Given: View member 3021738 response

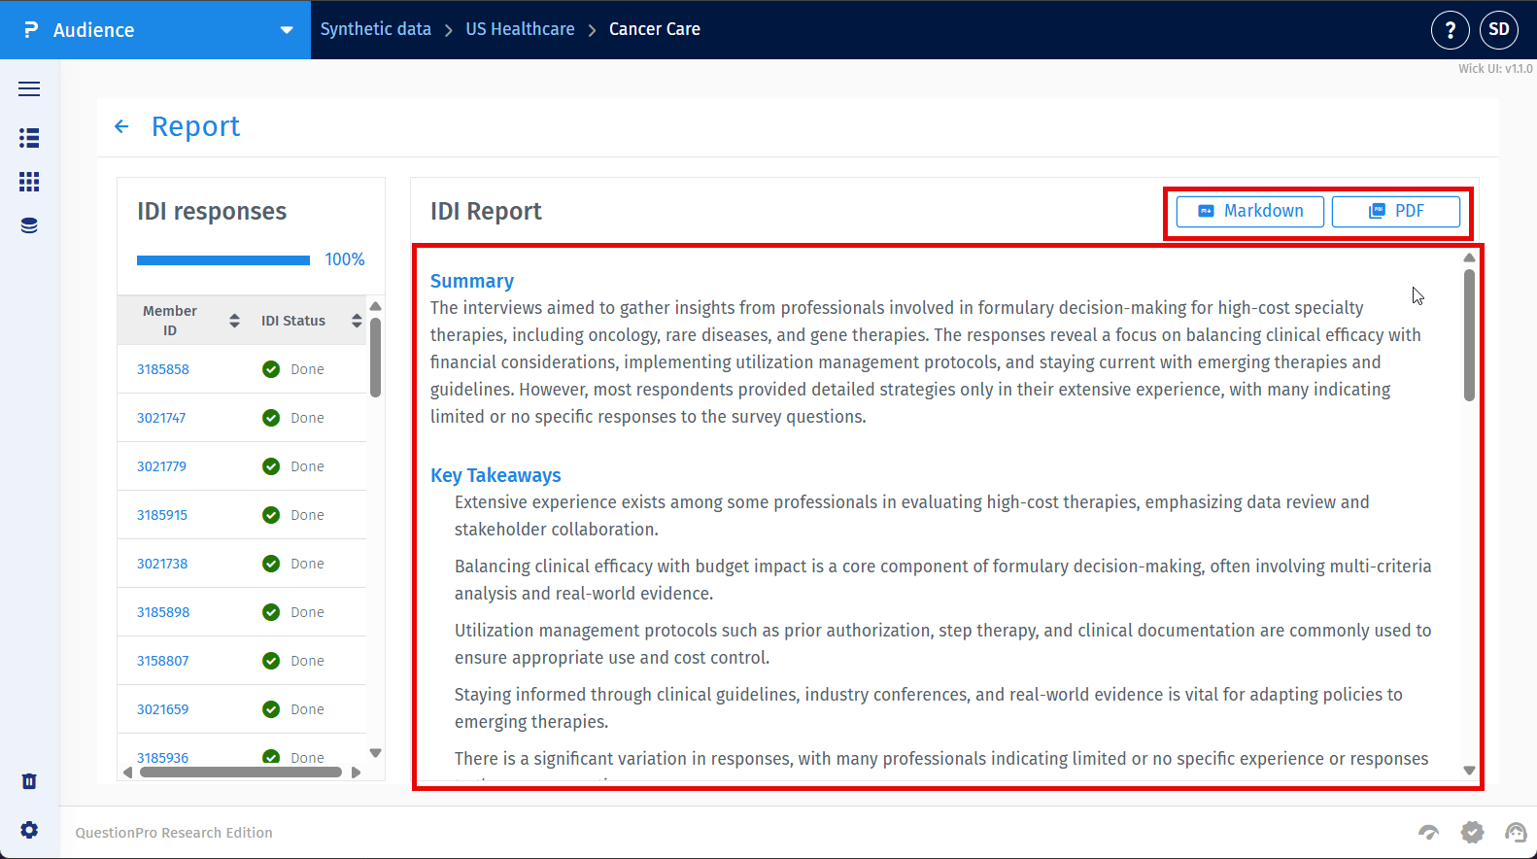Looking at the screenshot, I should point(162,564).
